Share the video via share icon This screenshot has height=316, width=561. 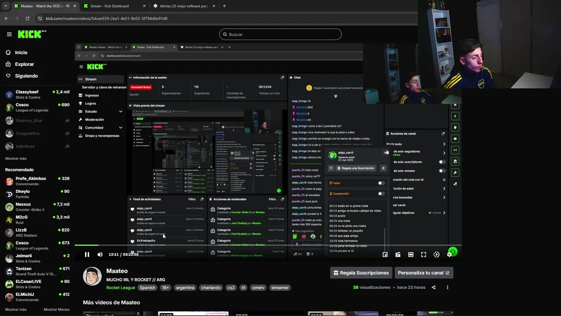pyautogui.click(x=433, y=287)
